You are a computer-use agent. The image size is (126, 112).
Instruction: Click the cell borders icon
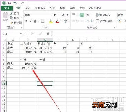pos(43,21)
